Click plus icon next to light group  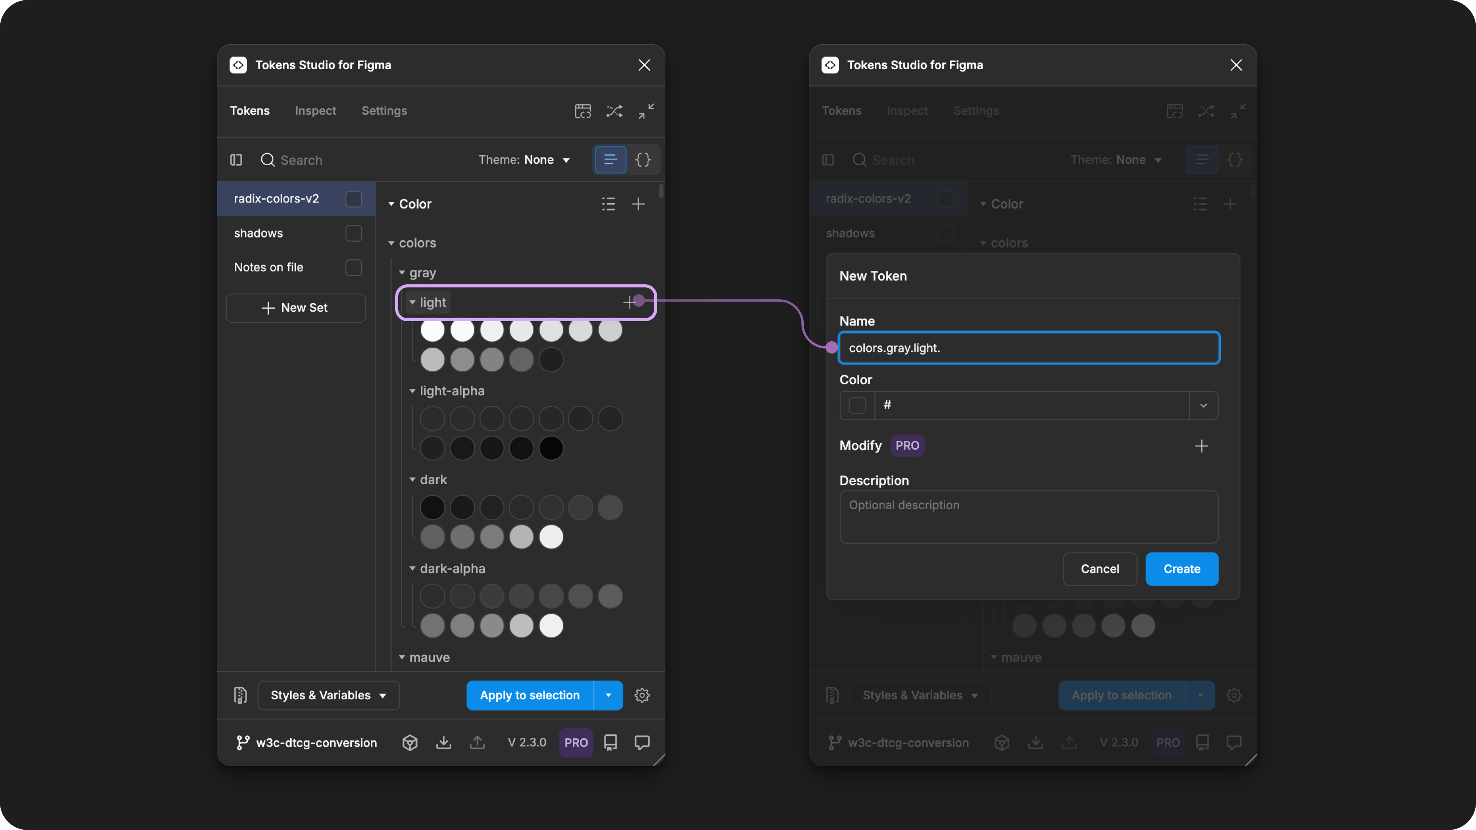pos(630,302)
